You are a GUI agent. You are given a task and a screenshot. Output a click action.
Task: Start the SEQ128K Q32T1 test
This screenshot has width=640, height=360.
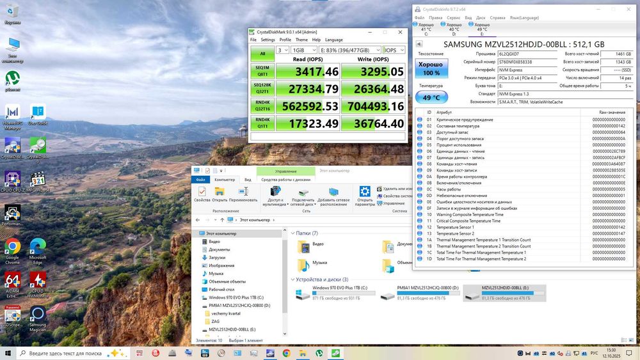click(x=262, y=88)
